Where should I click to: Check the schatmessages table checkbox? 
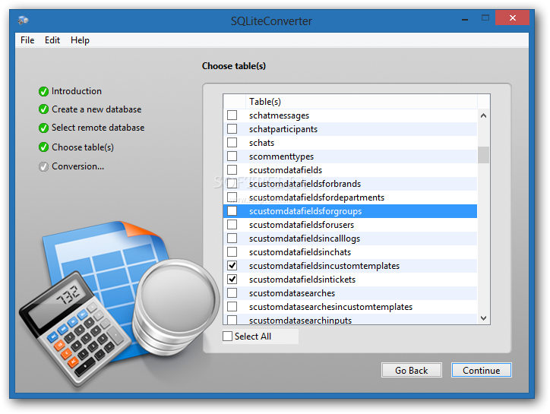tap(232, 115)
